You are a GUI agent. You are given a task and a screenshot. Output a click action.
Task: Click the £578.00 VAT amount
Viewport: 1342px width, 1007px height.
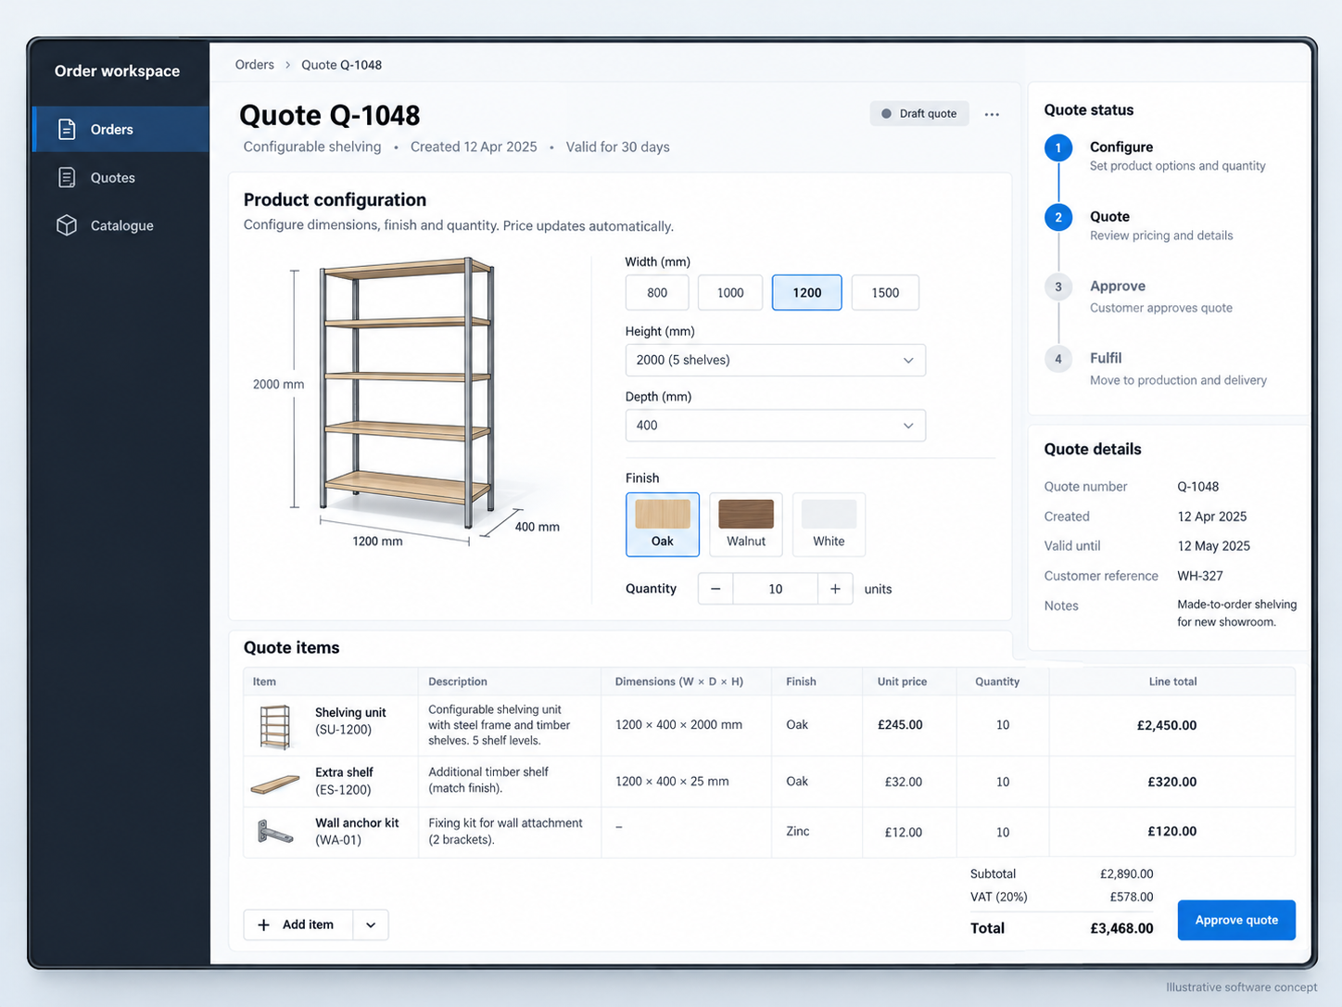[1132, 897]
